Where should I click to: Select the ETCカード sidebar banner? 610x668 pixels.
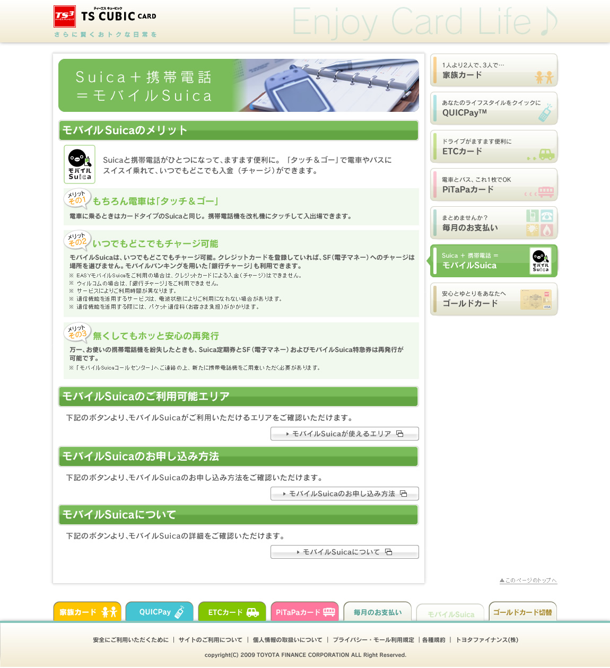(493, 146)
